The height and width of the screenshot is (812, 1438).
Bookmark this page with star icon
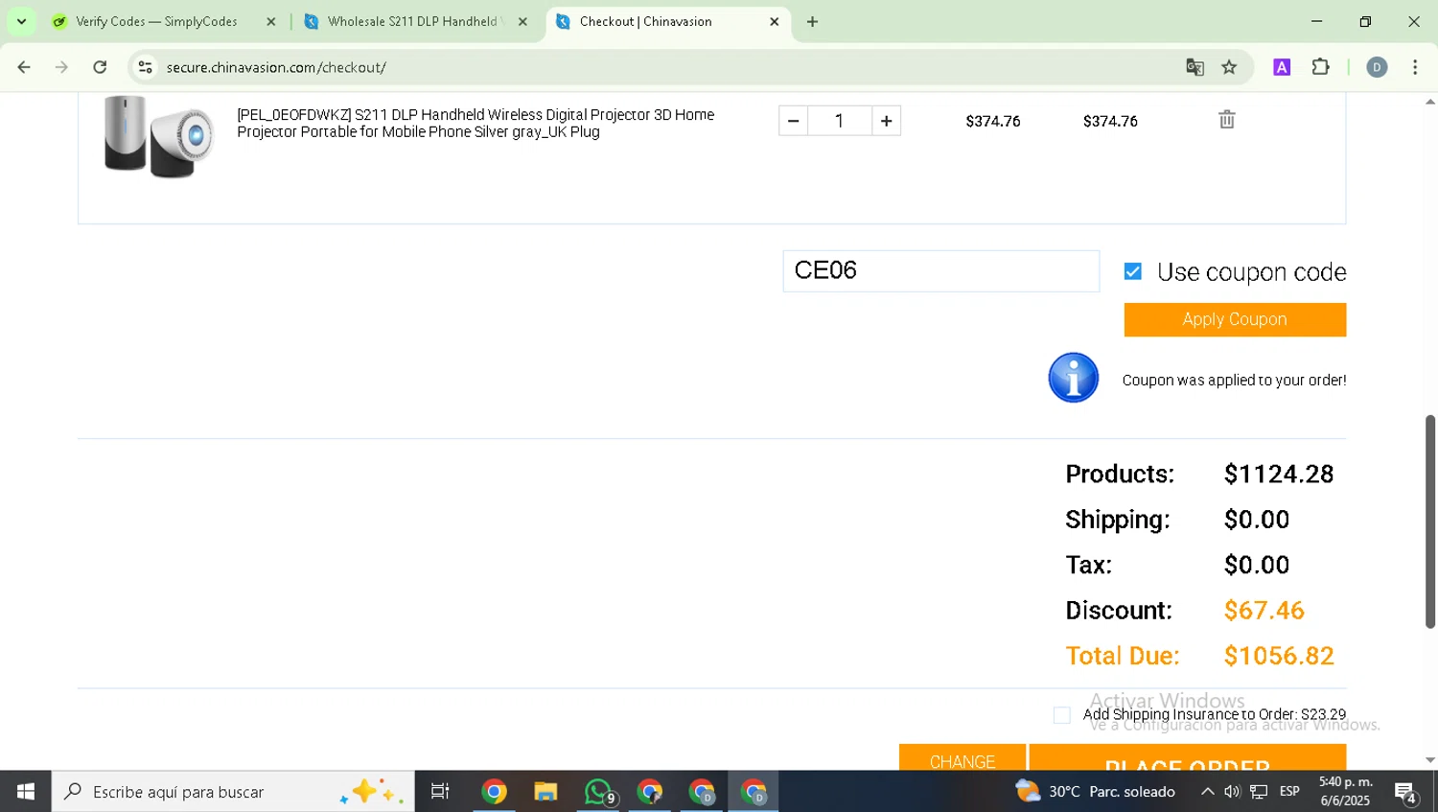point(1229,67)
